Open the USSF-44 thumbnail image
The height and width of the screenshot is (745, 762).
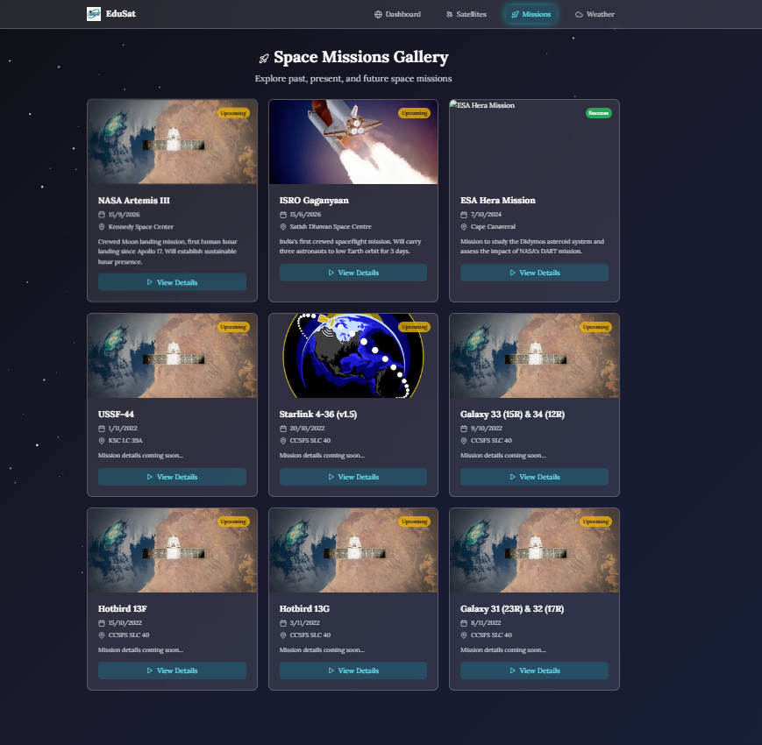click(172, 356)
